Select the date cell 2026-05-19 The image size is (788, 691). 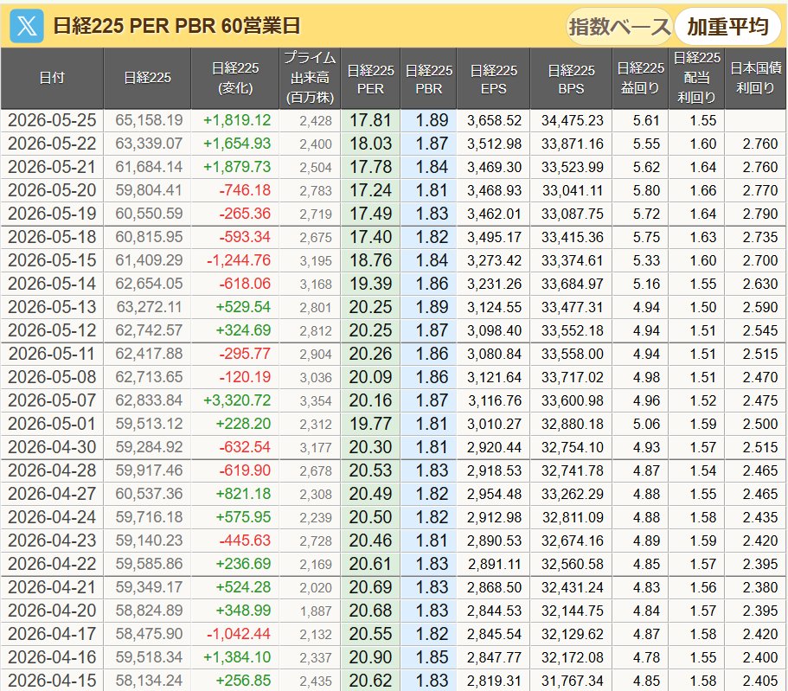tap(52, 214)
